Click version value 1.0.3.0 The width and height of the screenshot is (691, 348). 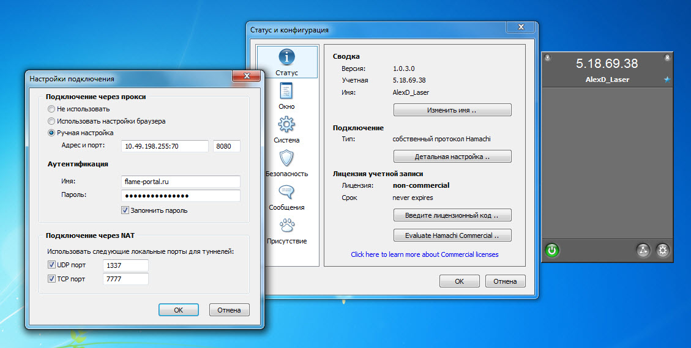404,68
